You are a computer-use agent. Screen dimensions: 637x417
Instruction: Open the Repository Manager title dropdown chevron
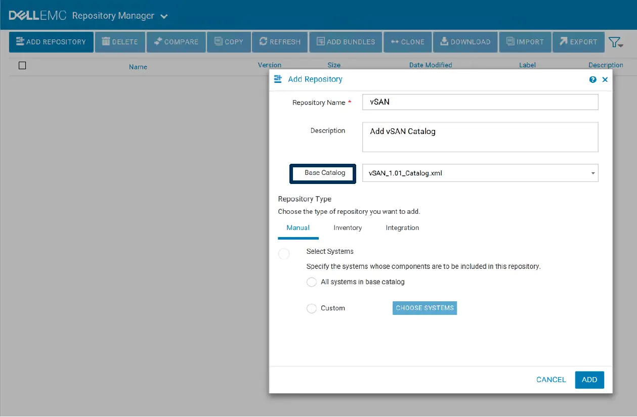[164, 16]
